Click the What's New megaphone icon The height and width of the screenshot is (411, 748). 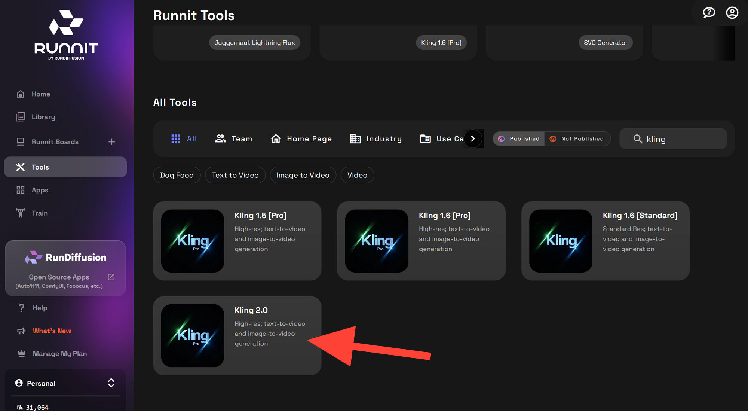click(x=21, y=331)
